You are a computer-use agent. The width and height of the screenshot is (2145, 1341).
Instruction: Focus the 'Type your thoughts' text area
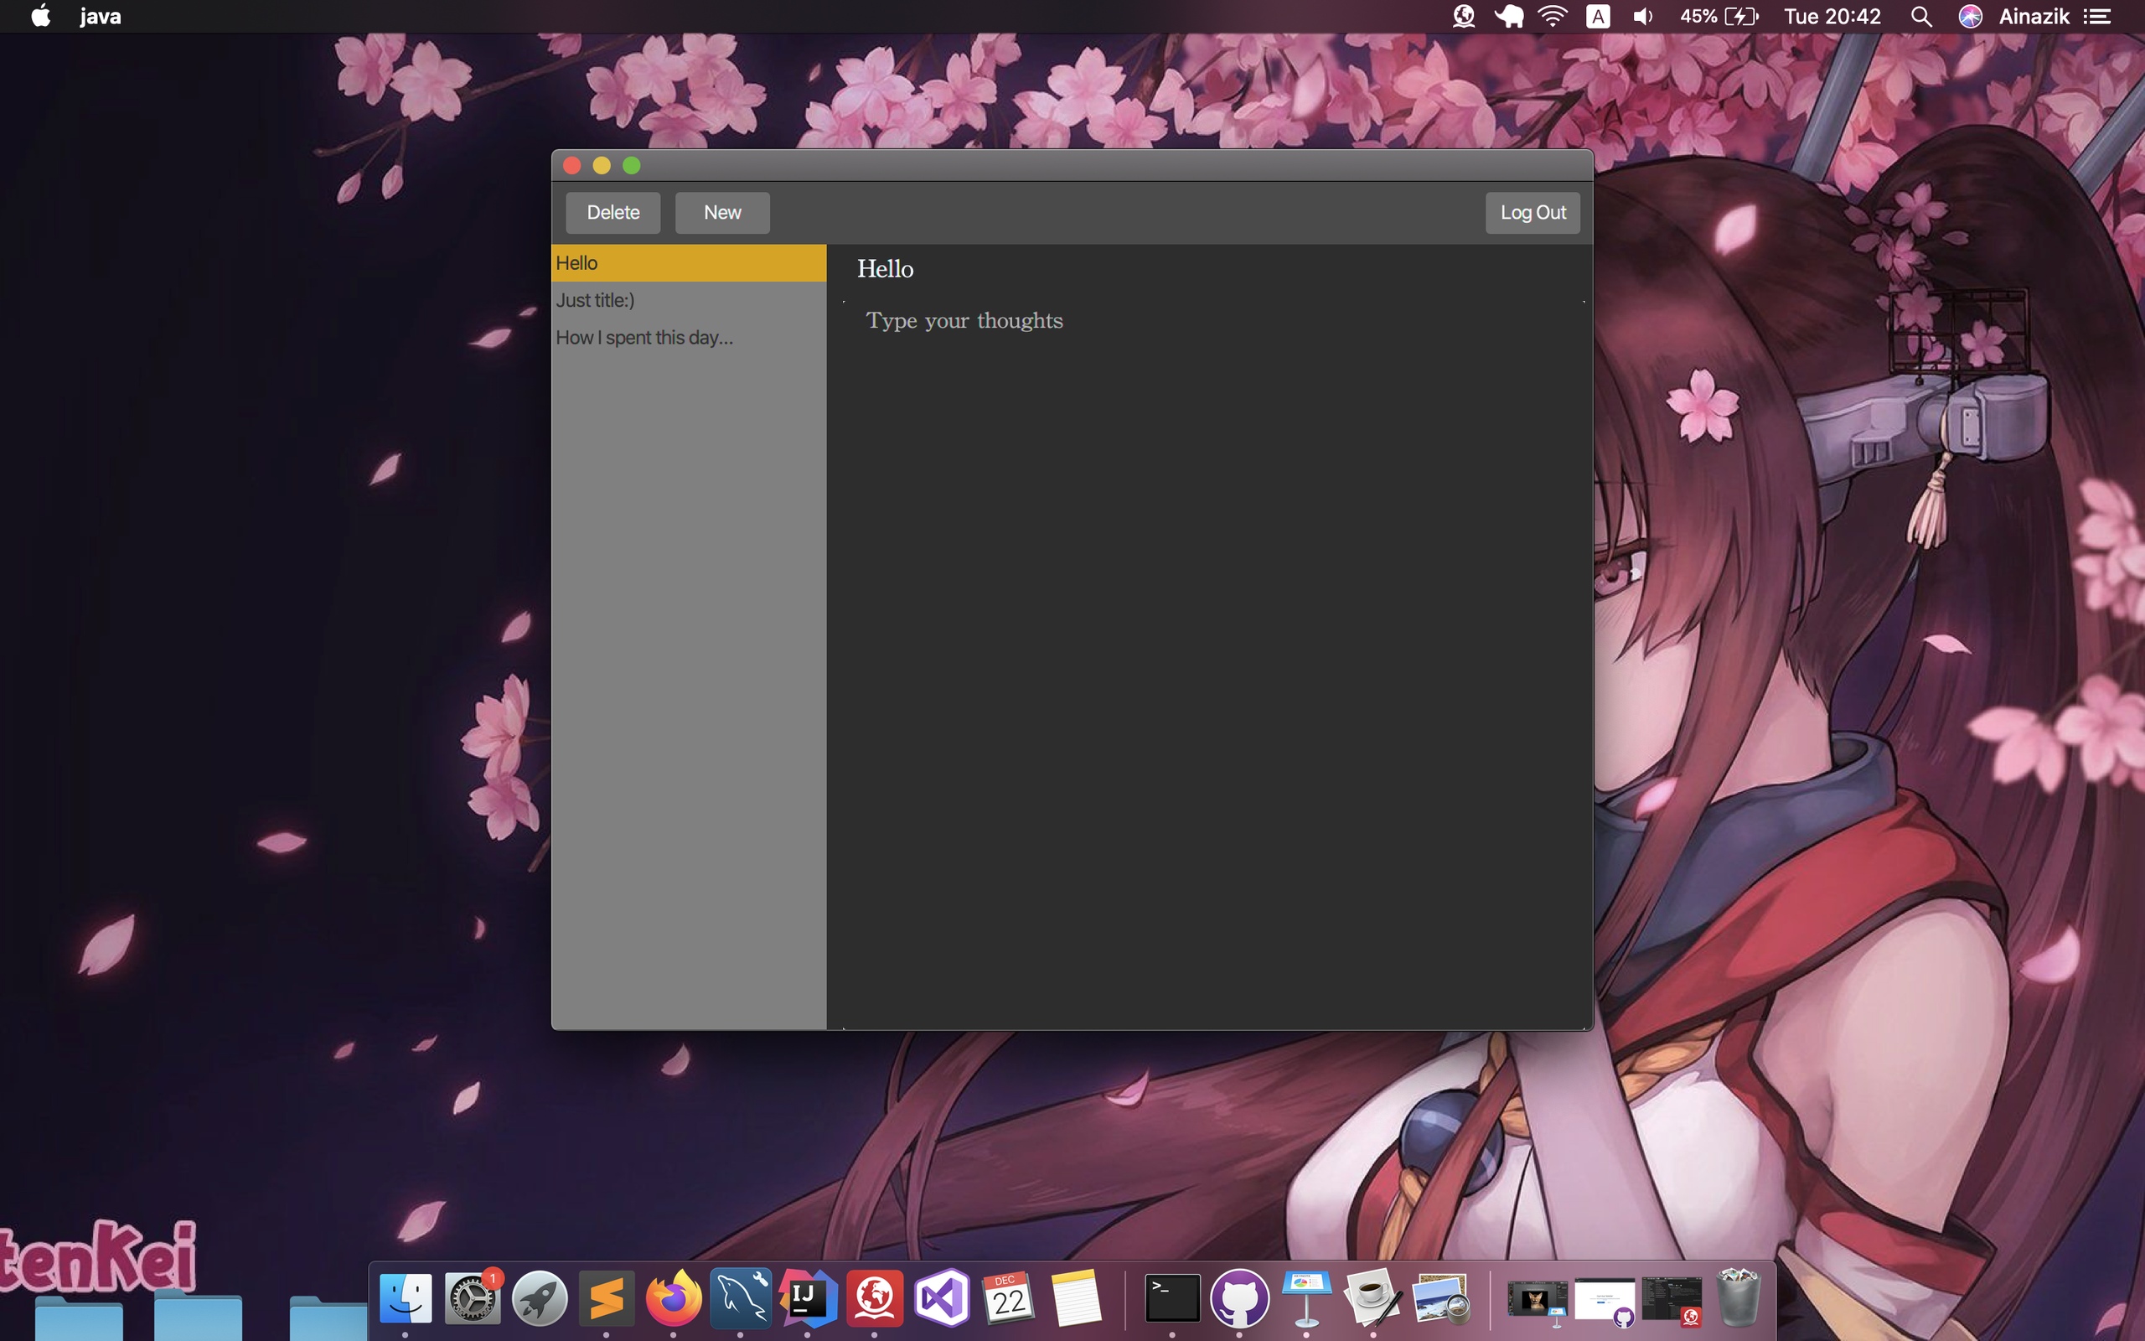[1213, 665]
